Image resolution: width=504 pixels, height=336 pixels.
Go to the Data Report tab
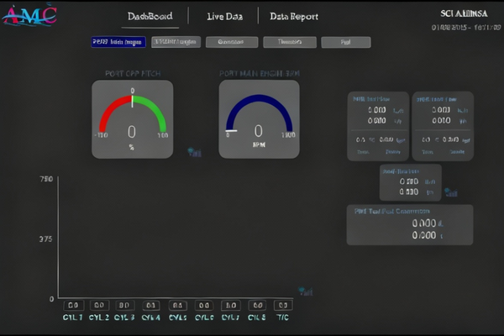(294, 17)
